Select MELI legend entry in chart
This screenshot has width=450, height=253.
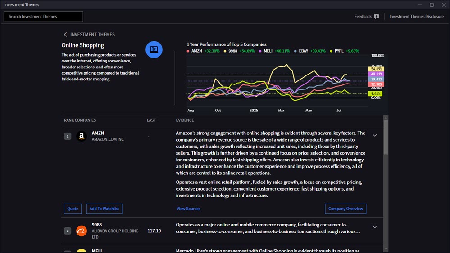274,51
